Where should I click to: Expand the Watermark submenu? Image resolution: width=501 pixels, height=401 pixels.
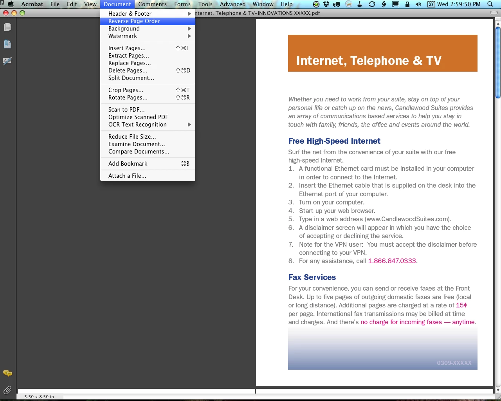coord(148,36)
